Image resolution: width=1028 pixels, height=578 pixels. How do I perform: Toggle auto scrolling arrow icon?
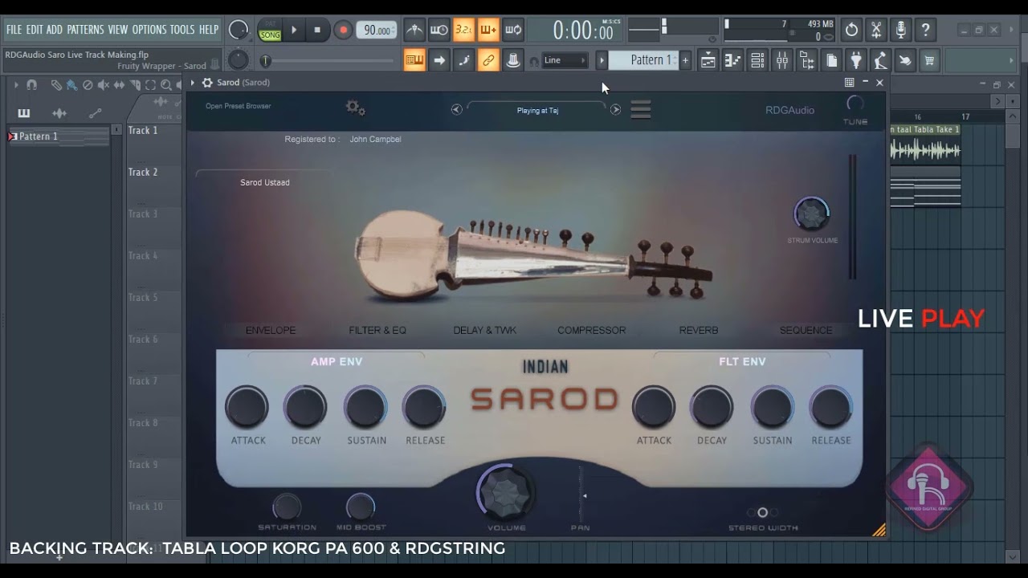click(x=439, y=60)
